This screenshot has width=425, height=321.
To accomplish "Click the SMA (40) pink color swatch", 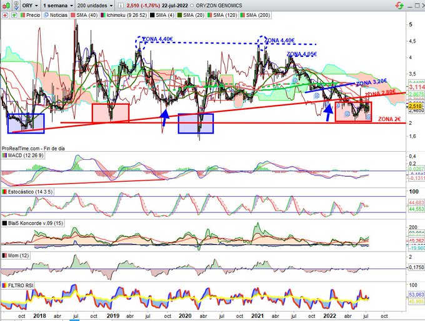I will (73, 15).
